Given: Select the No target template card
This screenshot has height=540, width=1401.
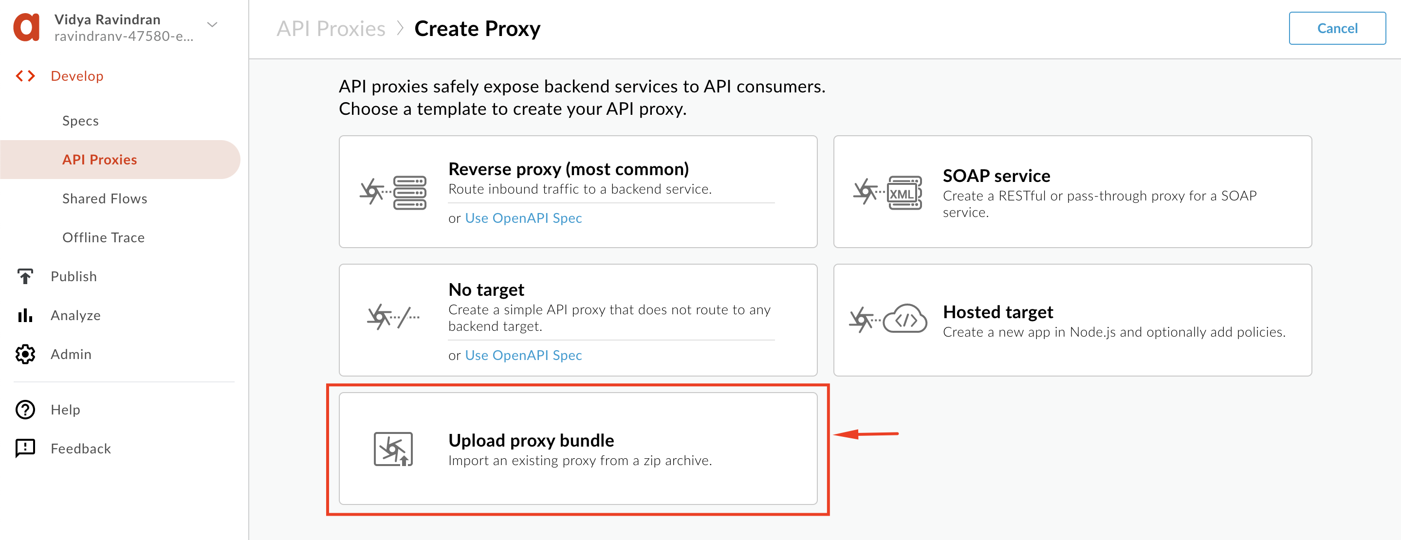Looking at the screenshot, I should [578, 320].
